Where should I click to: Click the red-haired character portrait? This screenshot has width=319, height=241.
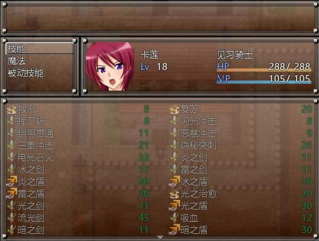(110, 67)
